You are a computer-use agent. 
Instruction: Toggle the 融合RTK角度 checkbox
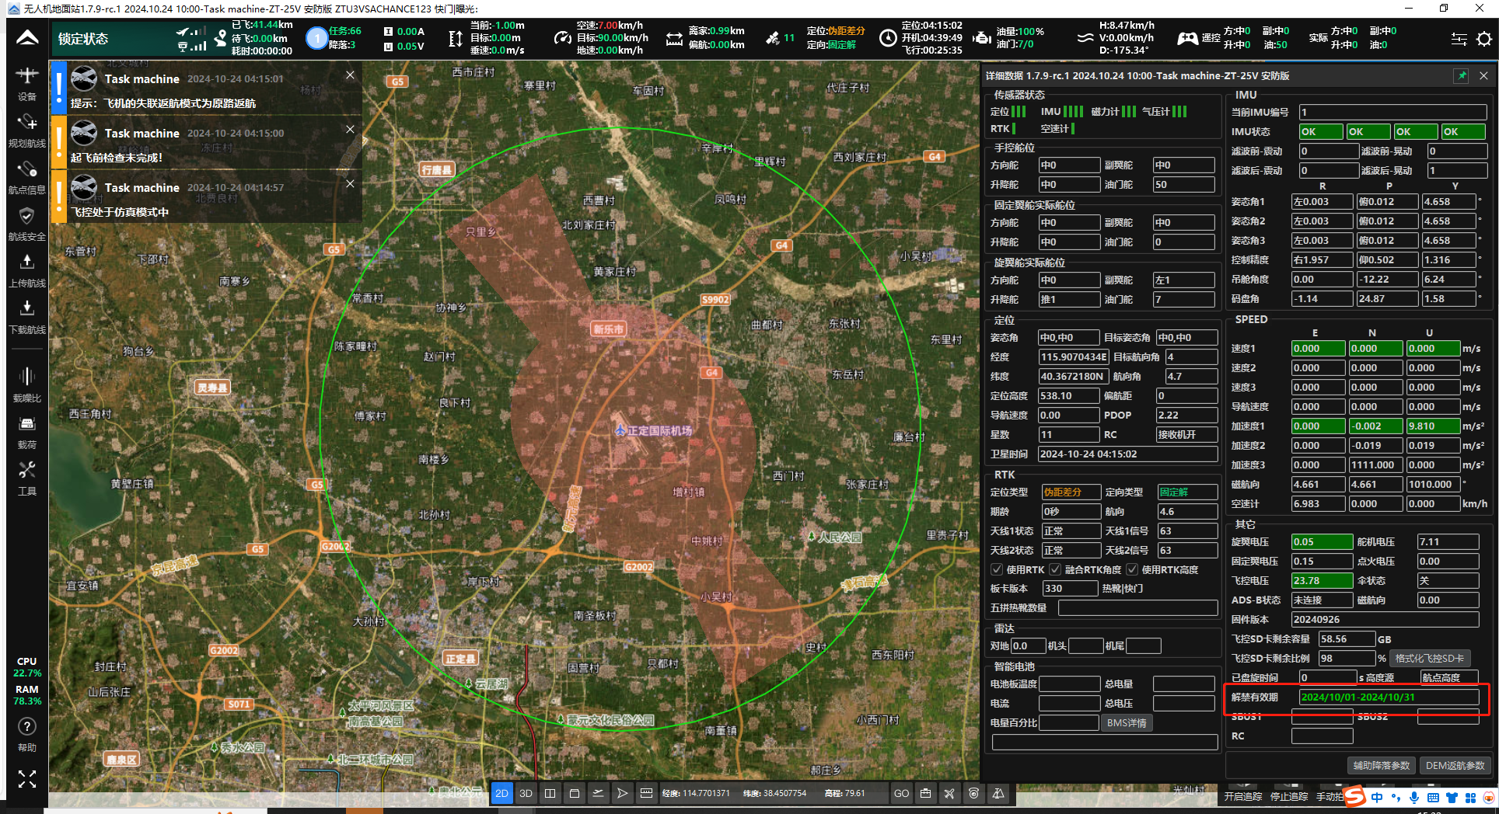click(1055, 569)
